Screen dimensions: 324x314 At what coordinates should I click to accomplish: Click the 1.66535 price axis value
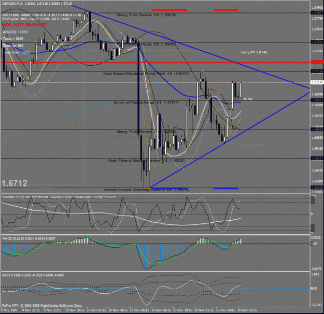317,138
